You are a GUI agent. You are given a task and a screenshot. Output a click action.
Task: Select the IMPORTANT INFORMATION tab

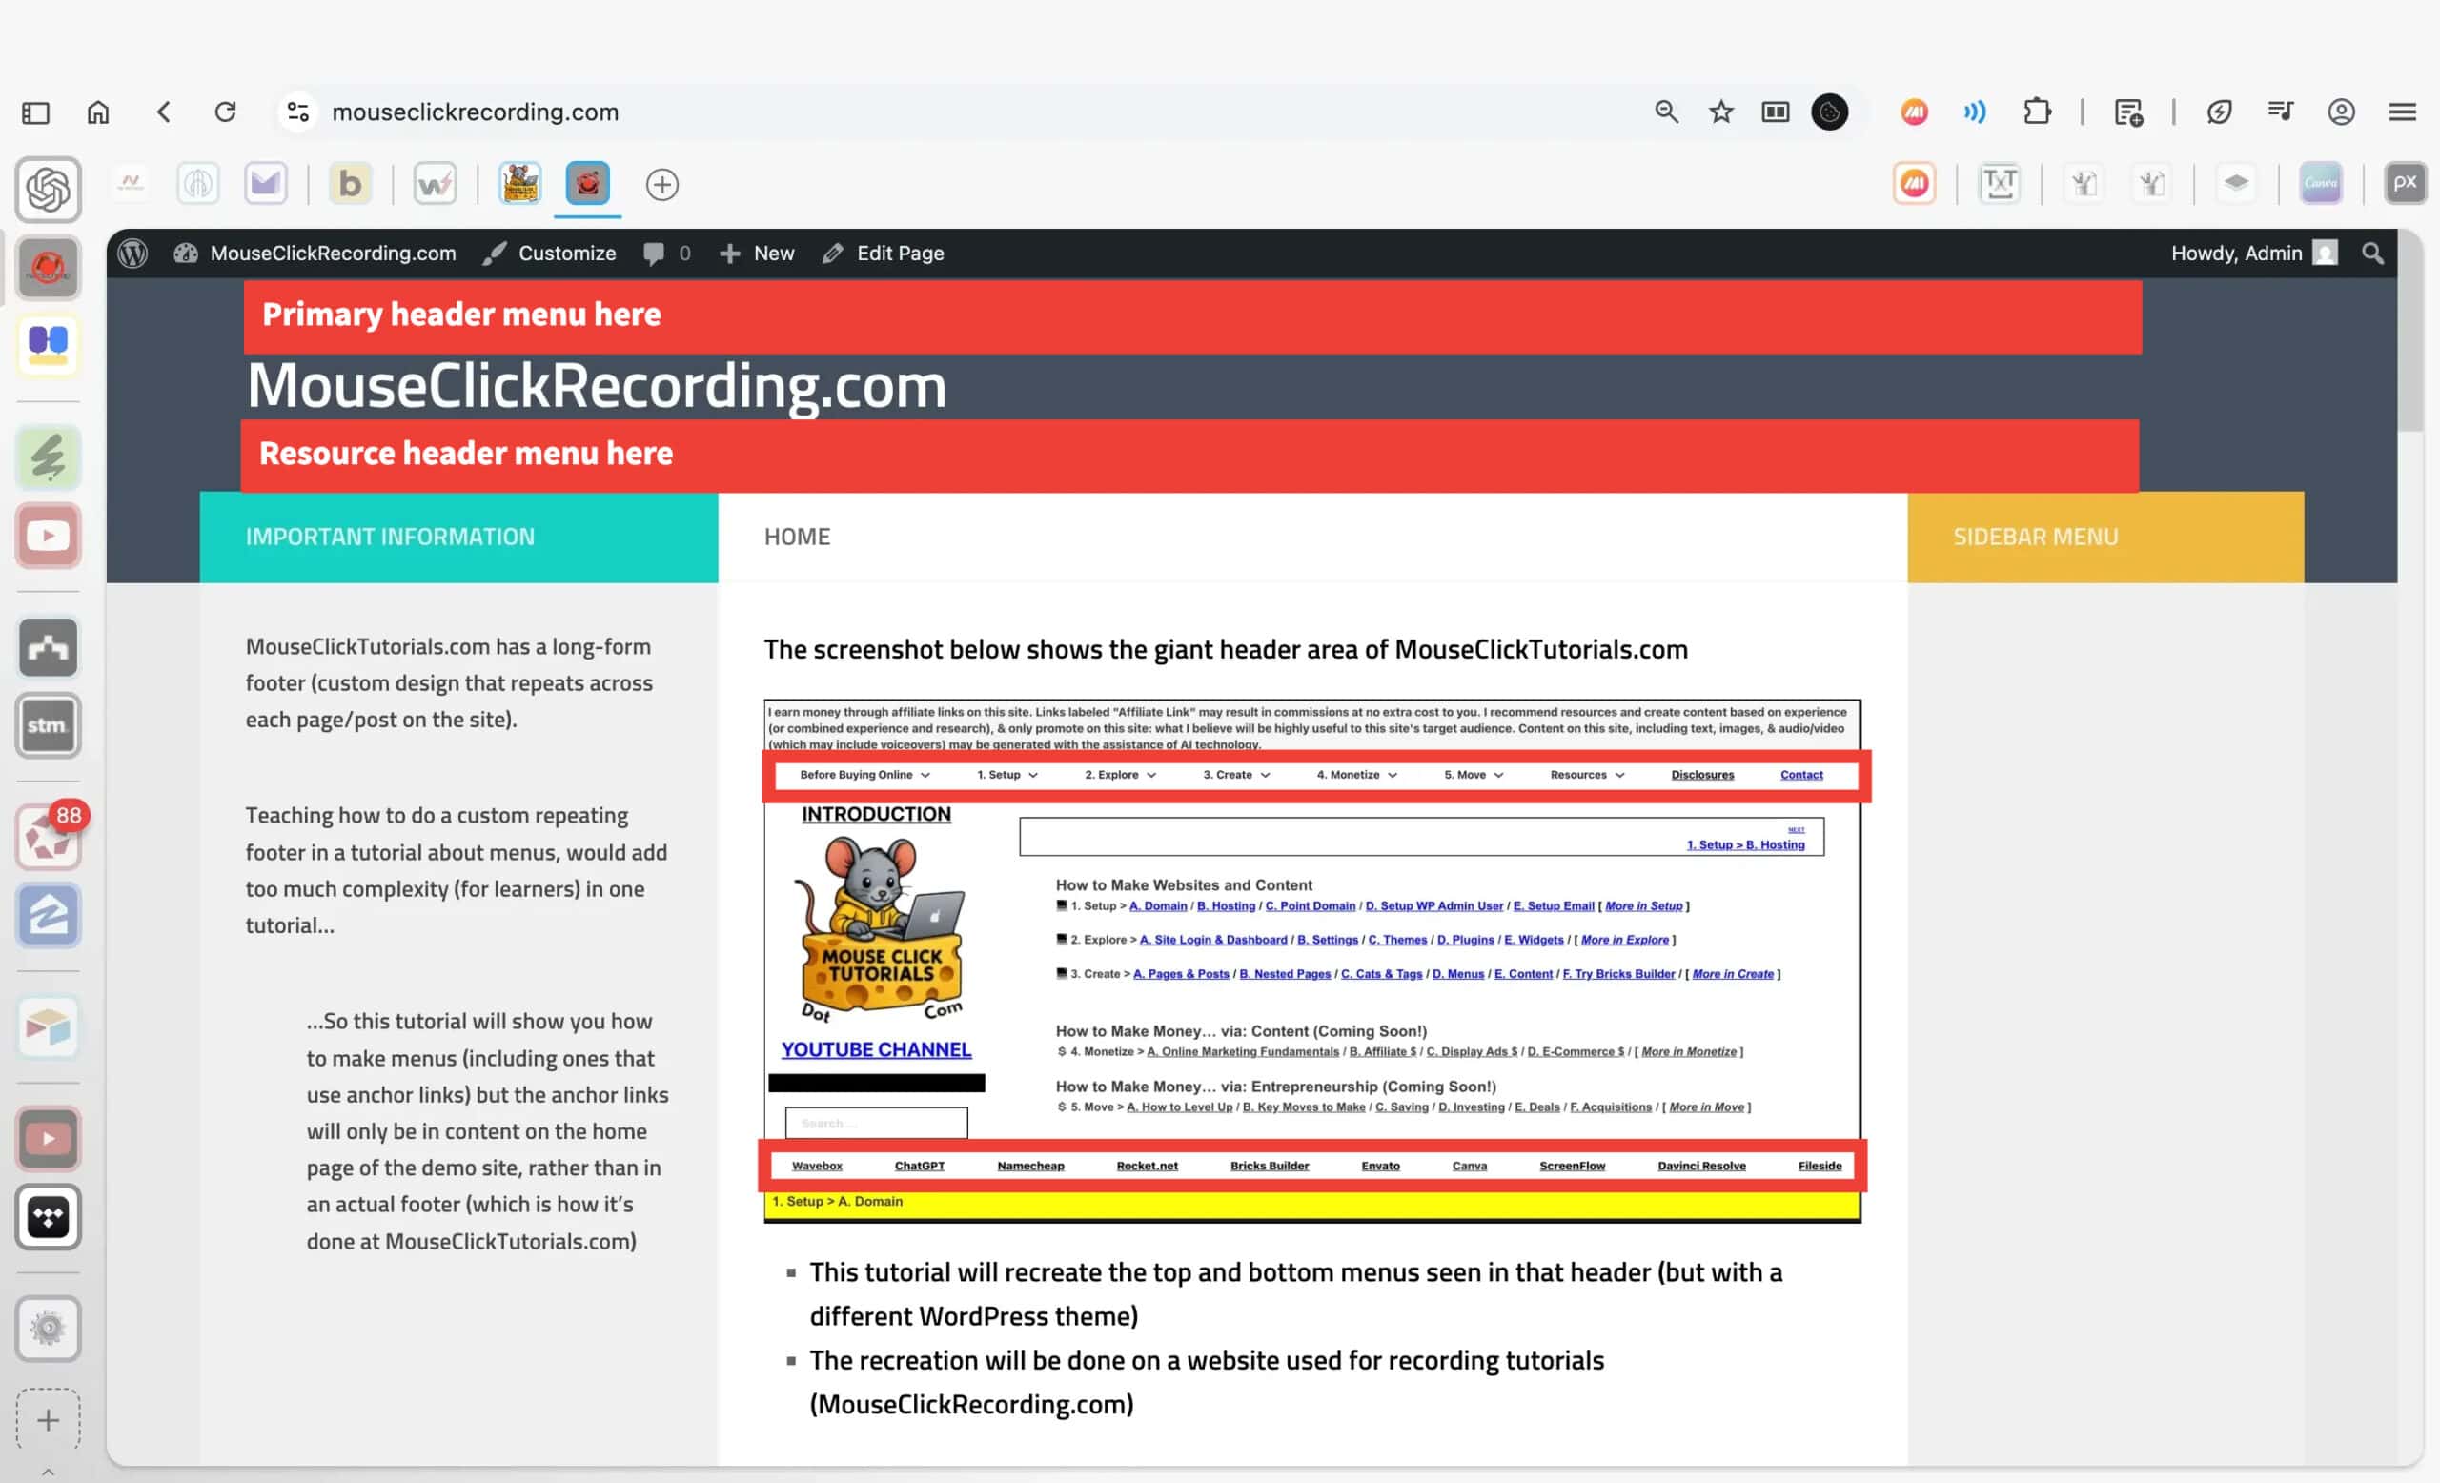(x=390, y=537)
